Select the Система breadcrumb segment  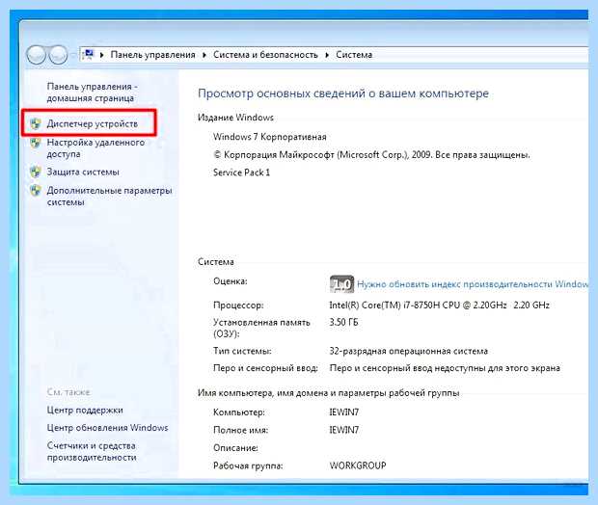click(x=354, y=55)
